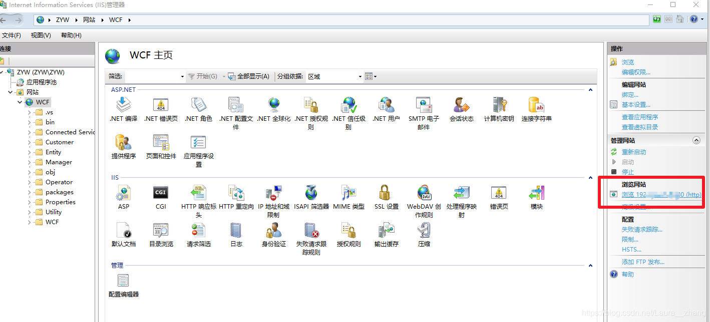Open the 筛选 filter combo box

point(155,76)
